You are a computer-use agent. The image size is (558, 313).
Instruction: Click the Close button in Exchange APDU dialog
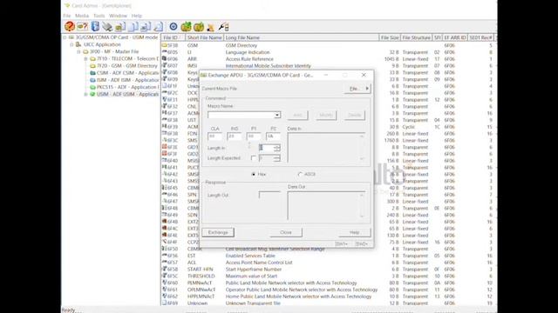pyautogui.click(x=286, y=232)
